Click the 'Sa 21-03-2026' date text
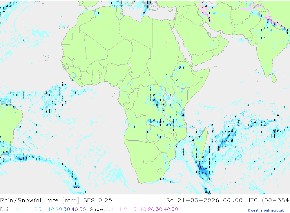 tap(193, 201)
